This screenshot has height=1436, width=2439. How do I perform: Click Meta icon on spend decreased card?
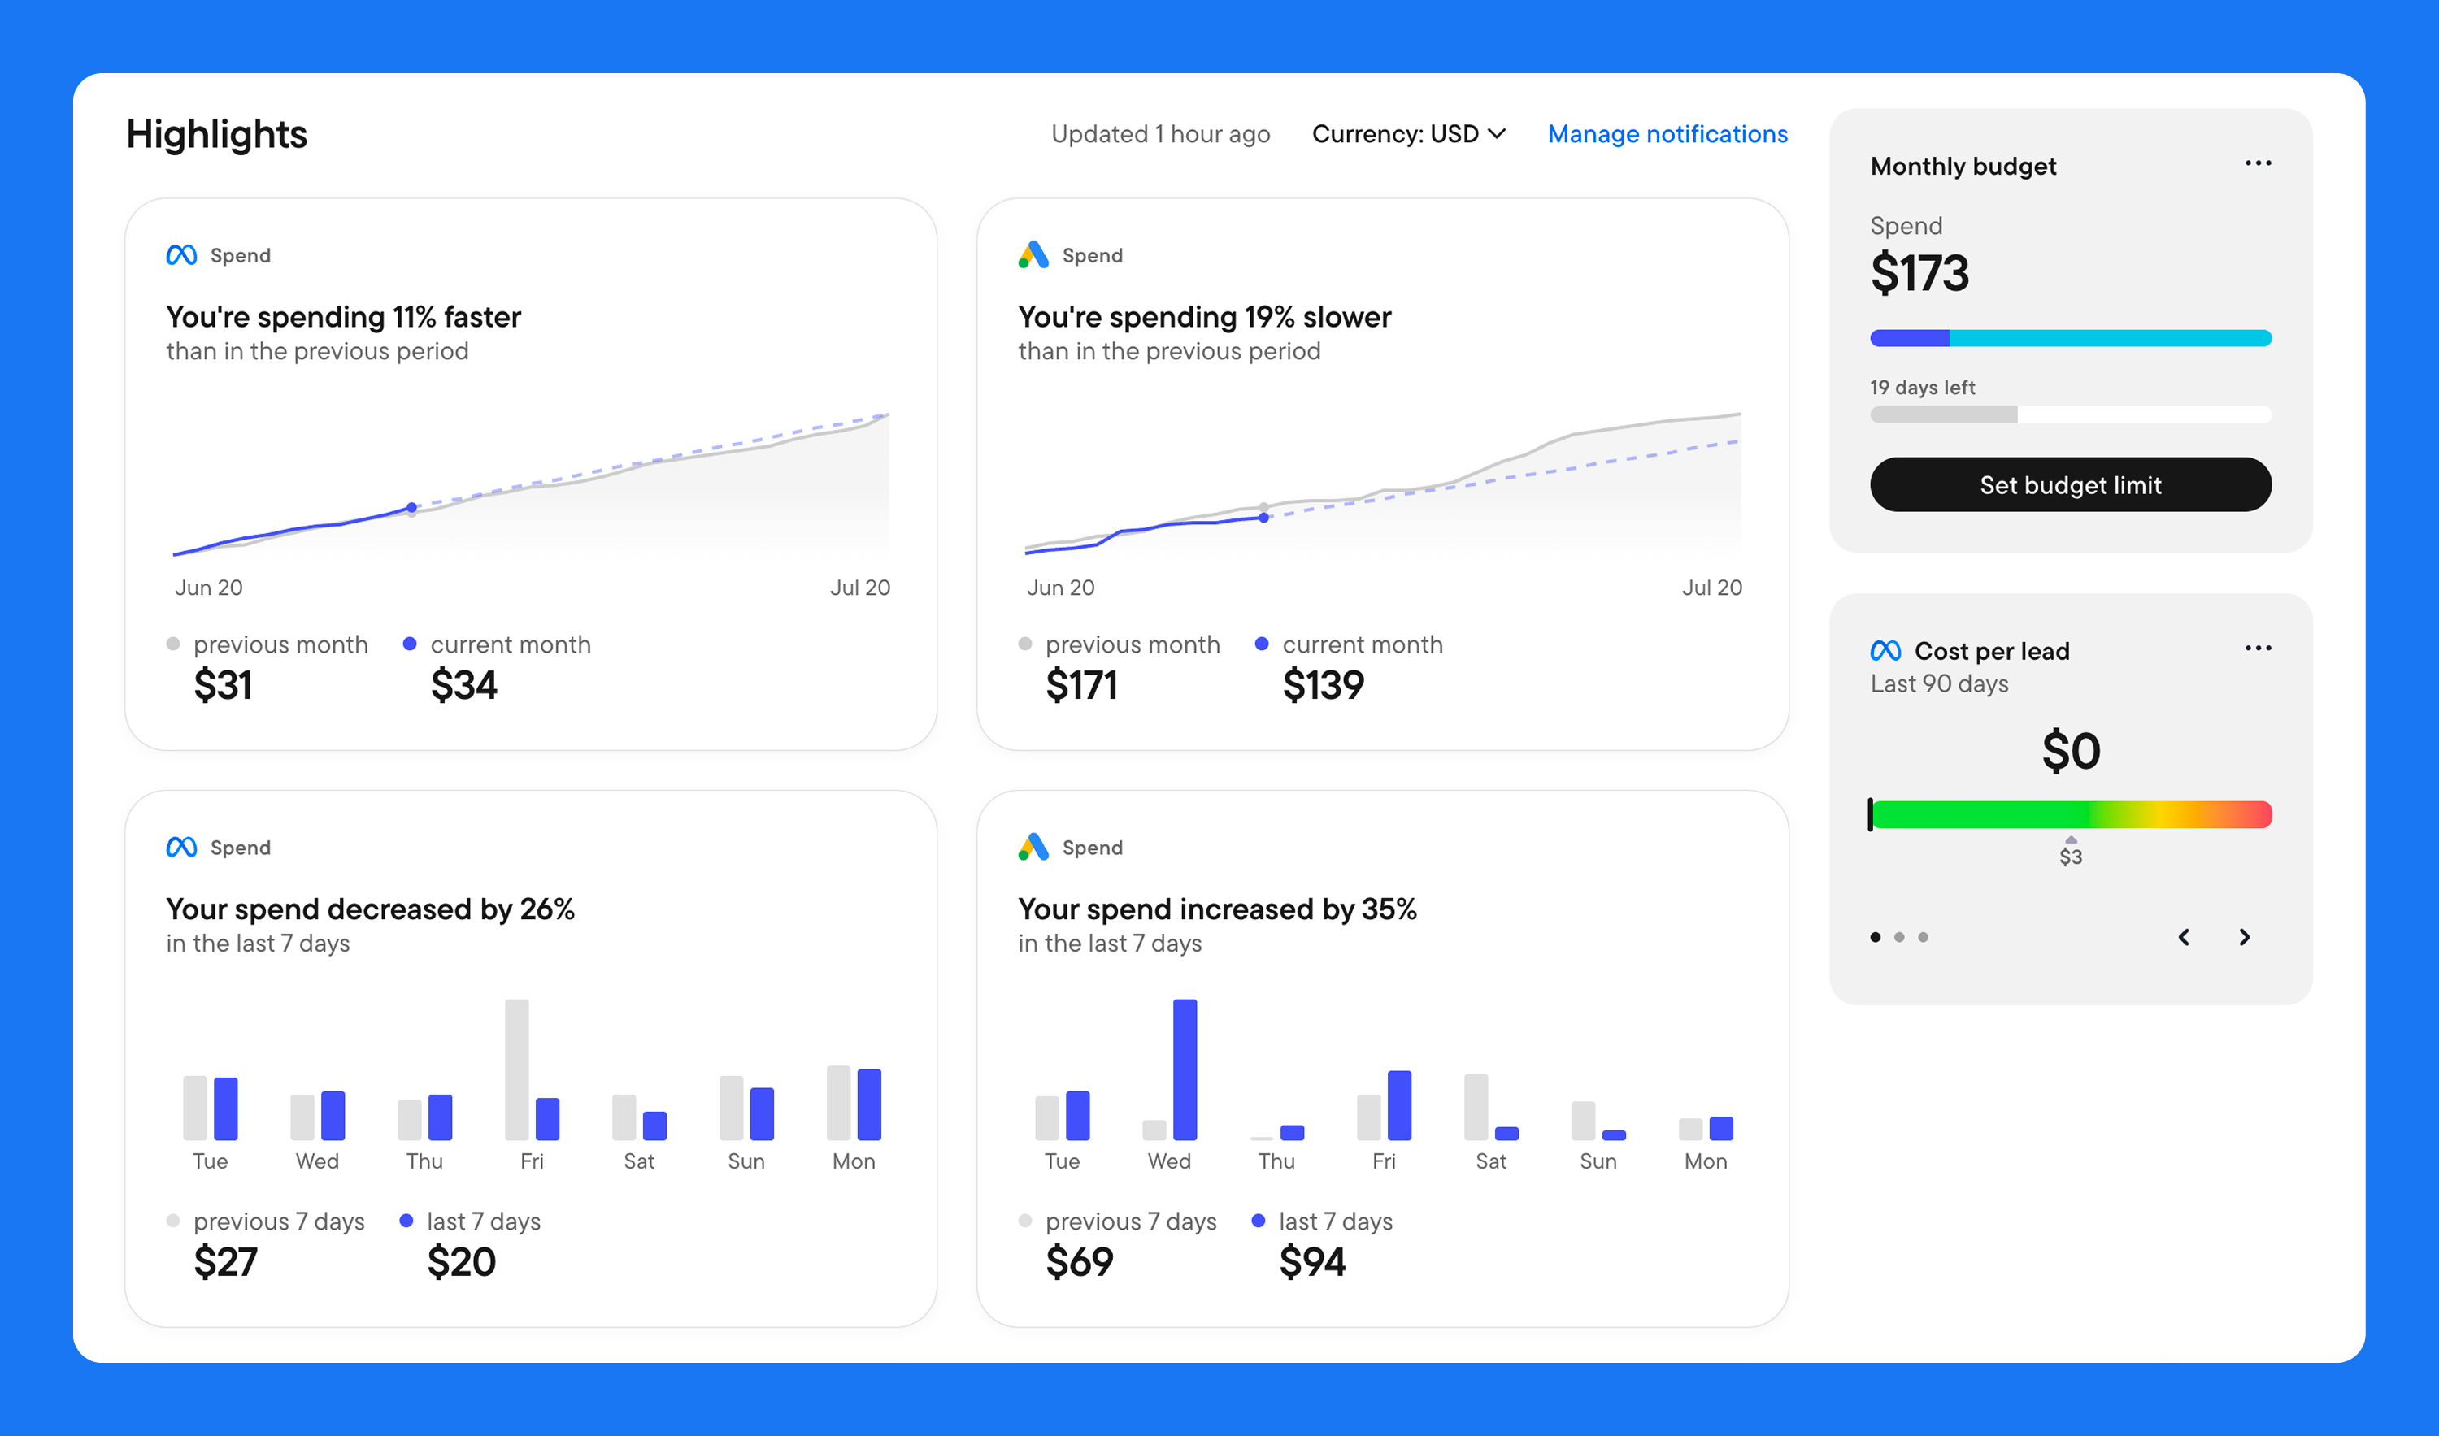[182, 848]
